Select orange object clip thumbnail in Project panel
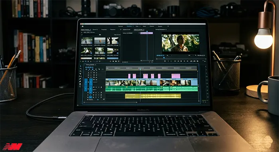This screenshot has height=152, width=279. tap(100, 41)
